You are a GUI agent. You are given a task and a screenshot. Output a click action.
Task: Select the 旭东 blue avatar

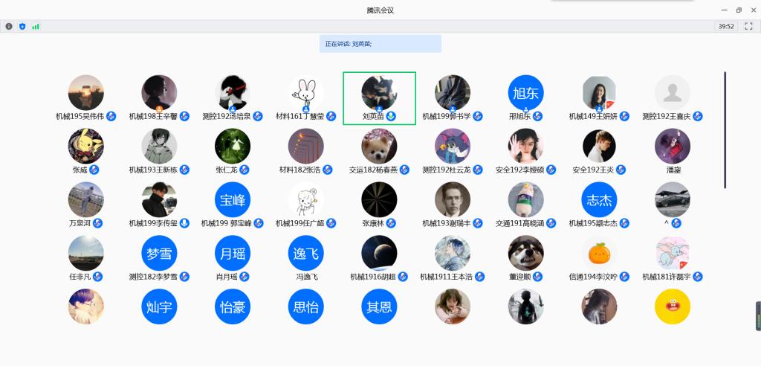coord(525,92)
